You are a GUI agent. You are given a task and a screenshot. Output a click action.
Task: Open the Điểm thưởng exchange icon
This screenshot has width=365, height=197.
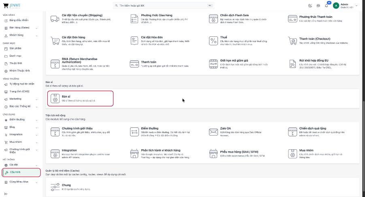pyautogui.click(x=134, y=132)
